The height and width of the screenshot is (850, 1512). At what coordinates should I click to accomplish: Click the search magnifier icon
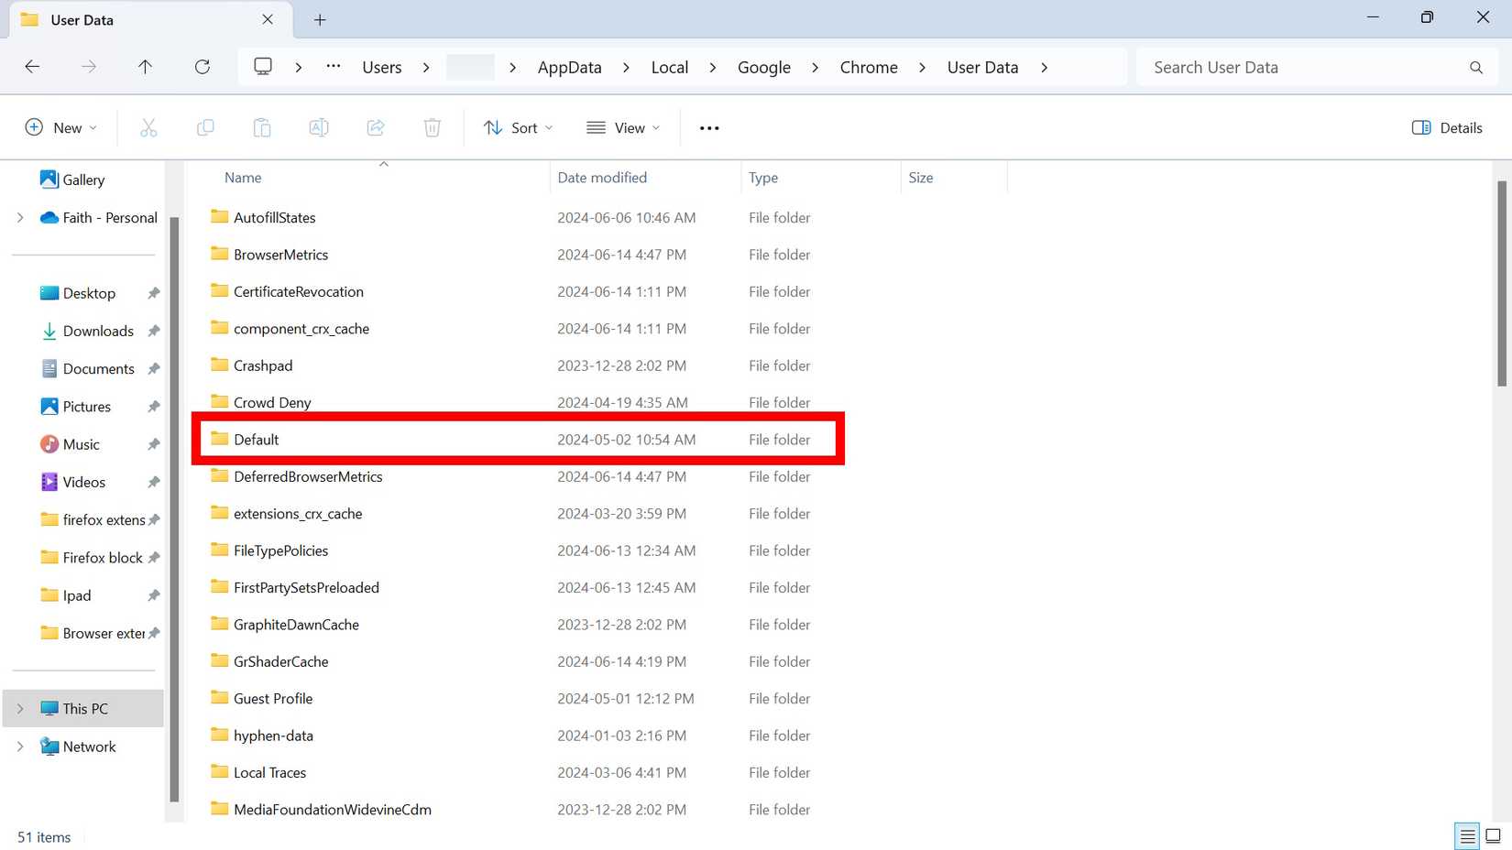point(1476,68)
